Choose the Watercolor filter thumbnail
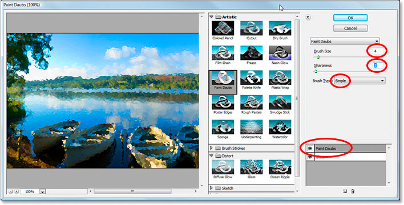Image resolution: width=404 pixels, height=205 pixels. tap(280, 129)
